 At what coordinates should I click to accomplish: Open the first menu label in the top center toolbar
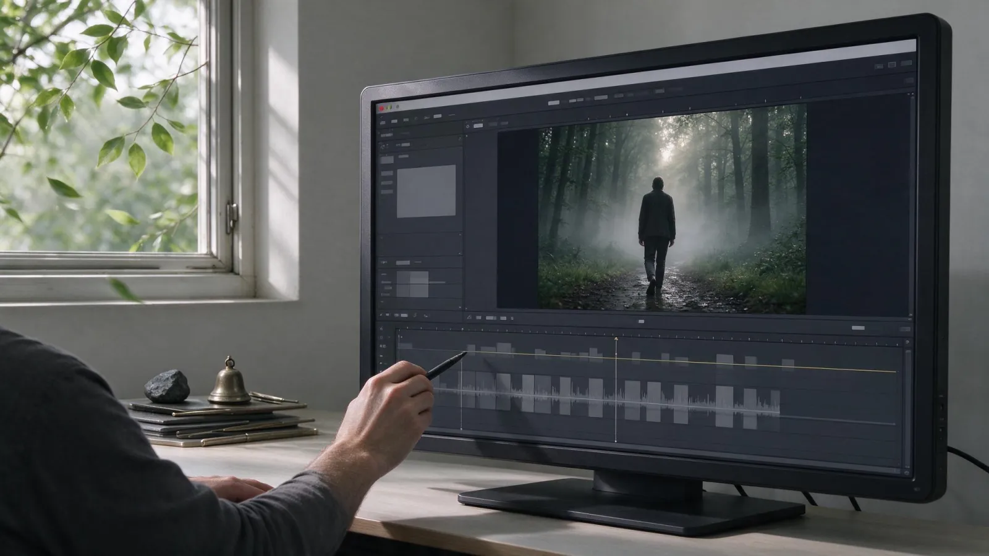554,102
